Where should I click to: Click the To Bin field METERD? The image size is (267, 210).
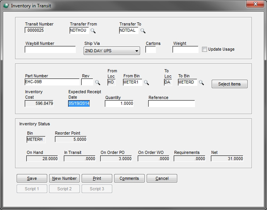pyautogui.click(x=187, y=82)
